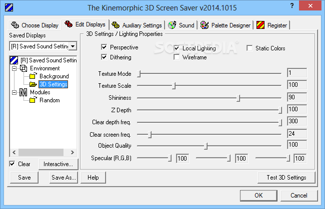Select the 3D Settings tree item
The width and height of the screenshot is (325, 209).
pyautogui.click(x=53, y=84)
